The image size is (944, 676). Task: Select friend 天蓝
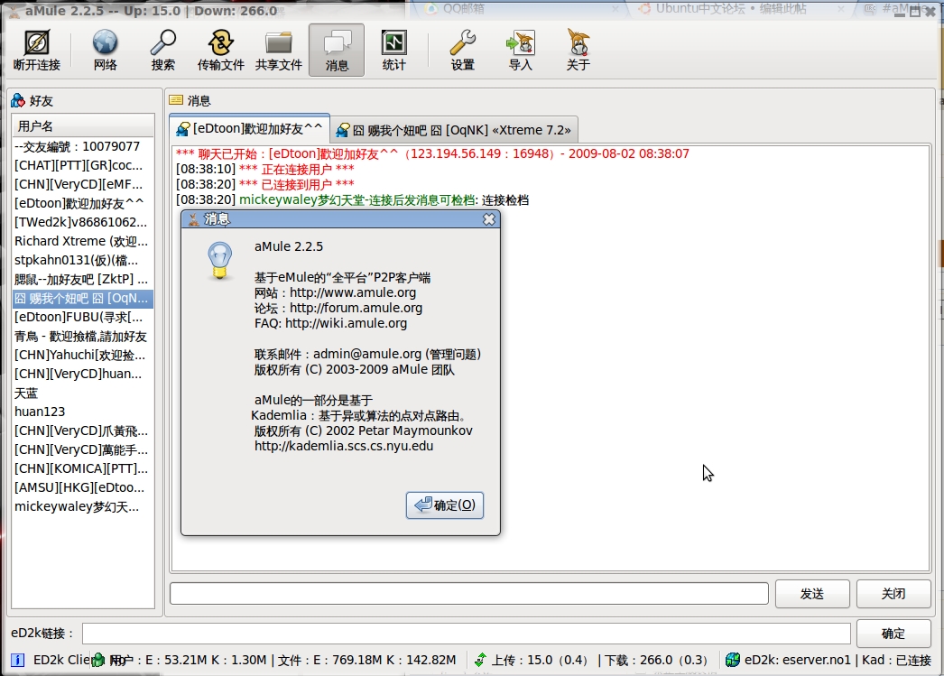(83, 393)
